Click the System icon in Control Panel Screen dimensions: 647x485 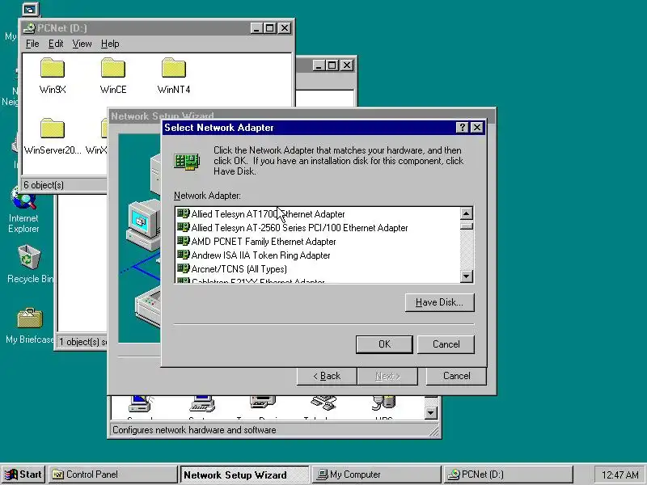click(201, 403)
